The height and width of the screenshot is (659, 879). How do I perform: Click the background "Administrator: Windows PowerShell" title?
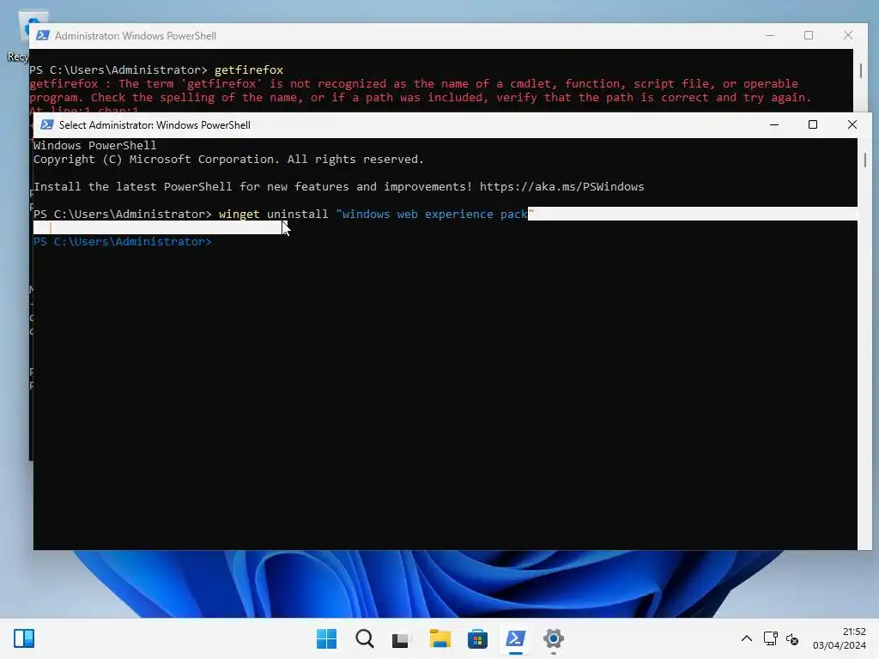click(x=136, y=36)
